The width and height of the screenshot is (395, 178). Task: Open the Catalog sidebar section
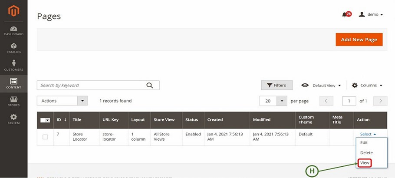click(13, 49)
